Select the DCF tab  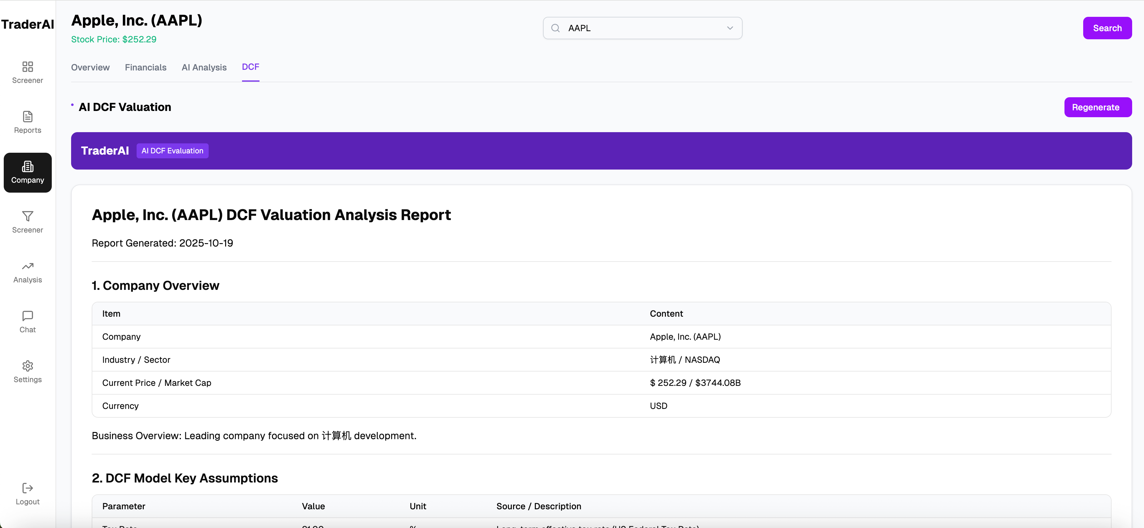tap(250, 67)
